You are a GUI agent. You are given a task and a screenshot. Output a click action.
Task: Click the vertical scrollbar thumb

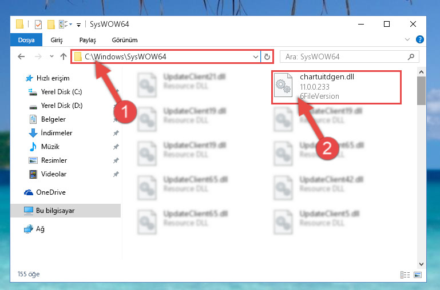click(x=421, y=91)
